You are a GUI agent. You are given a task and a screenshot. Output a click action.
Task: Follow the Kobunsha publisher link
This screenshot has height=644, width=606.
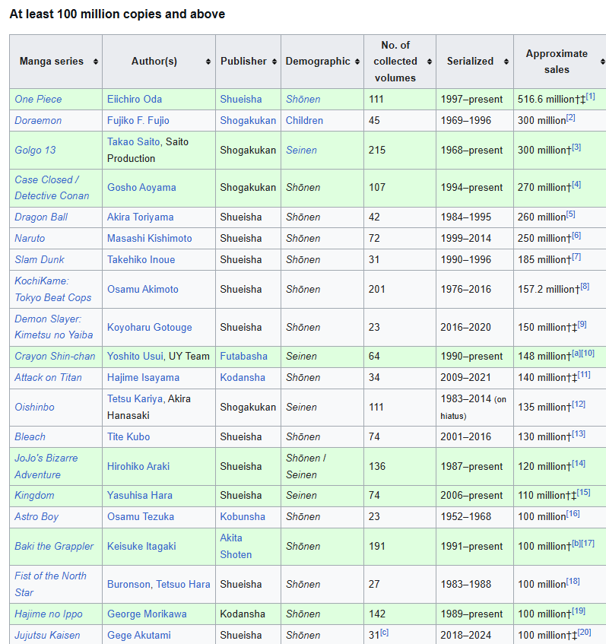point(243,517)
